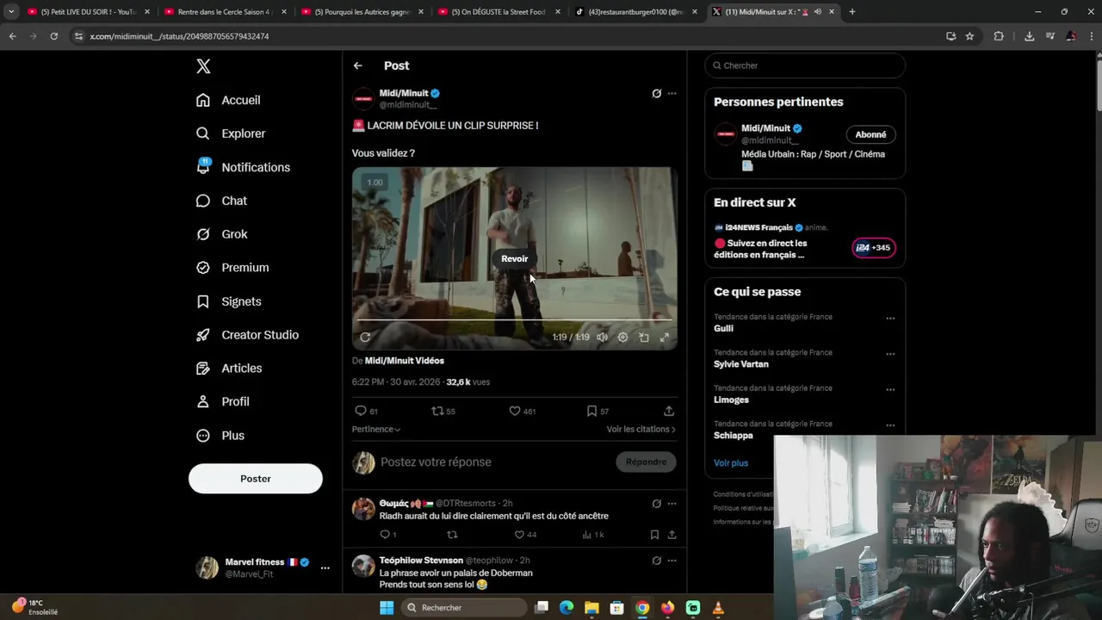The image size is (1102, 620).
Task: Open Chat in the sidebar
Action: pyautogui.click(x=221, y=201)
